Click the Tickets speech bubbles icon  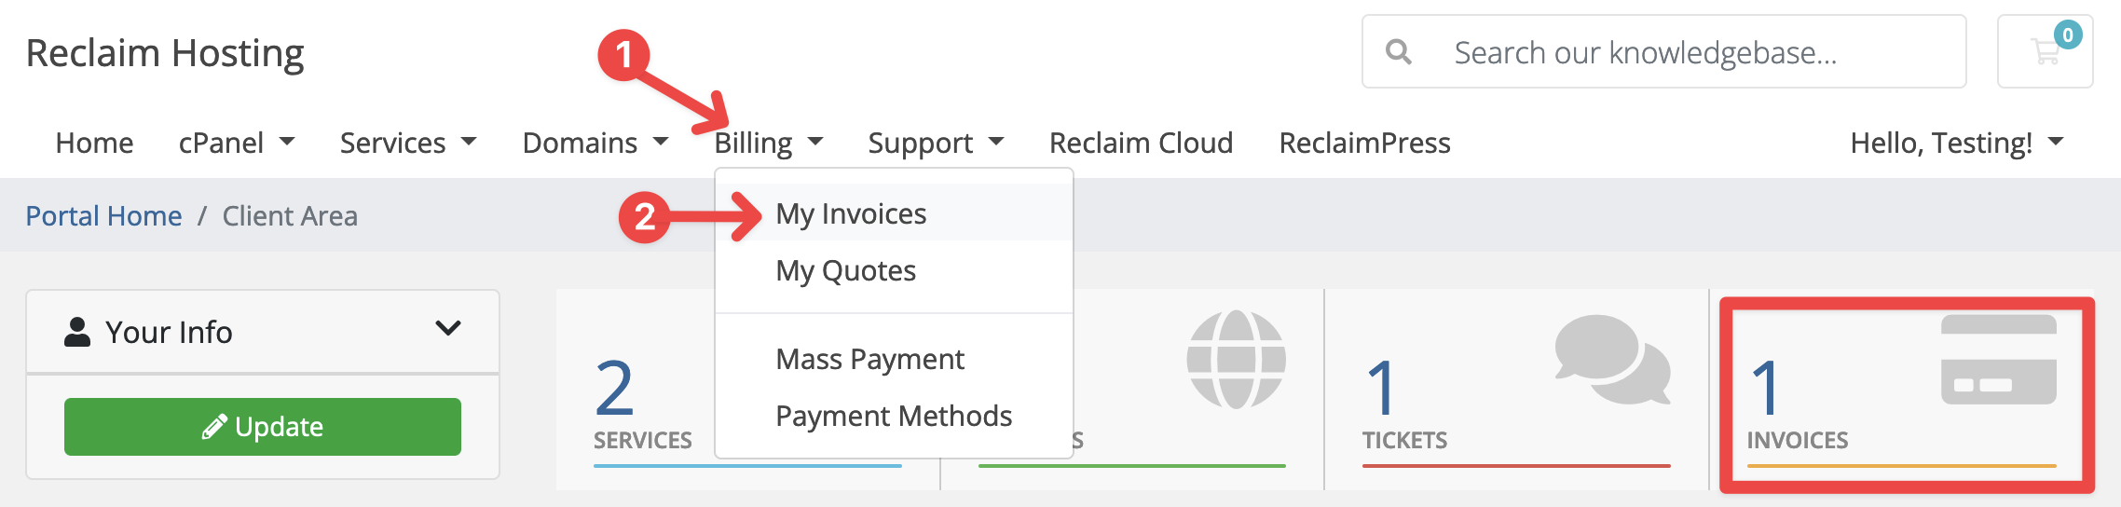1612,359
